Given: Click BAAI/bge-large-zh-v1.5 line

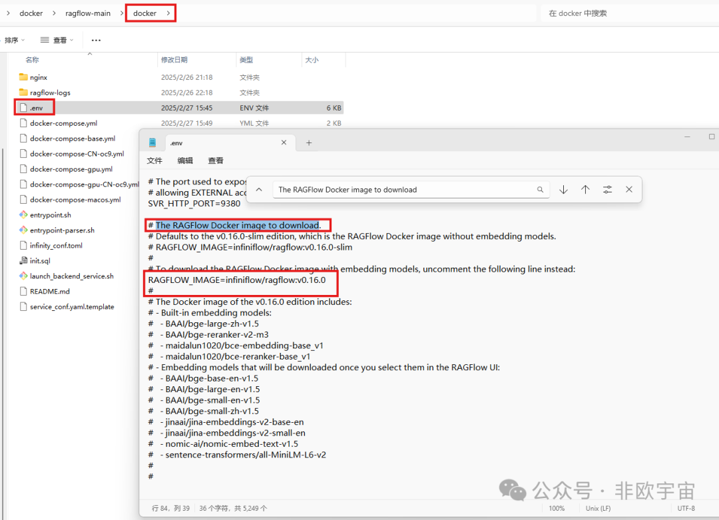Looking at the screenshot, I should pos(204,324).
